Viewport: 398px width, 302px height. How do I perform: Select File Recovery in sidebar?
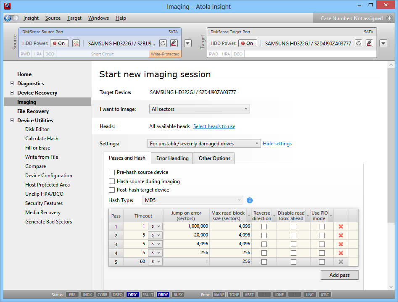coord(33,111)
